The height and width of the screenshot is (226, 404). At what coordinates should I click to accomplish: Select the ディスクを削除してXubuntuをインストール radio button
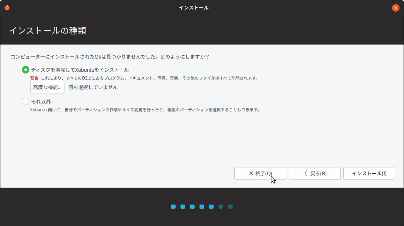26,70
